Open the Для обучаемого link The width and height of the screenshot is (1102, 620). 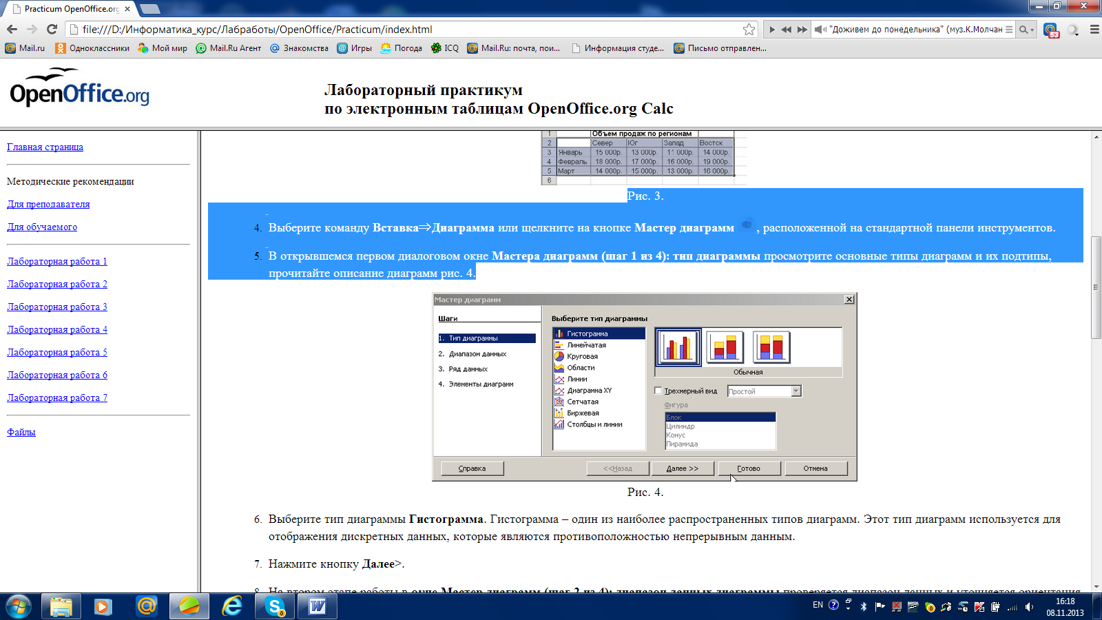point(42,227)
